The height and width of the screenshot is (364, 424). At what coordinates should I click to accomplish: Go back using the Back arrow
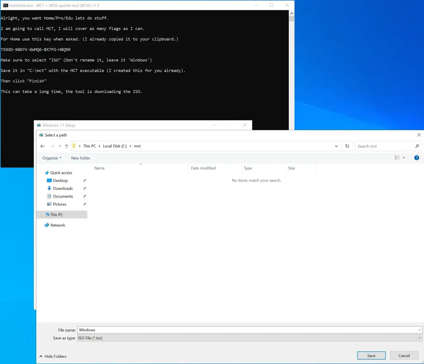click(43, 146)
